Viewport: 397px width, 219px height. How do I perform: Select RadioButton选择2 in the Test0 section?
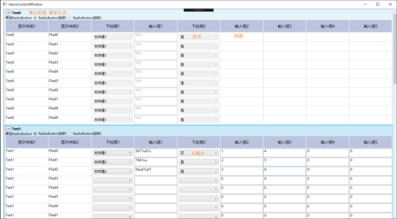[70, 18]
